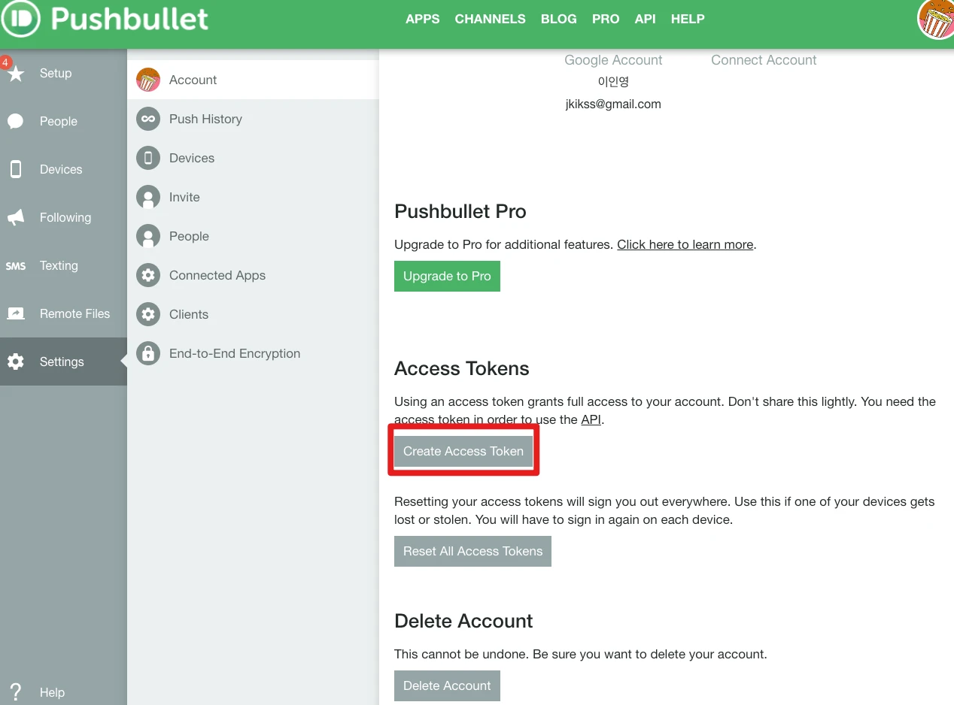Select the Account settings tab label
The image size is (954, 705).
(193, 80)
